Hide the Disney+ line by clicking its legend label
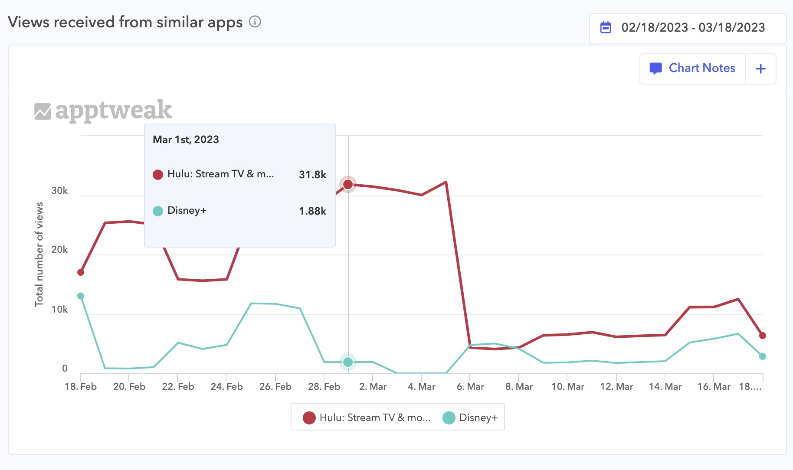793x470 pixels. click(x=478, y=417)
